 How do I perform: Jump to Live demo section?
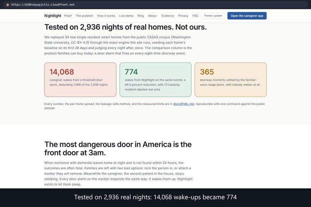pyautogui.click(x=126, y=16)
